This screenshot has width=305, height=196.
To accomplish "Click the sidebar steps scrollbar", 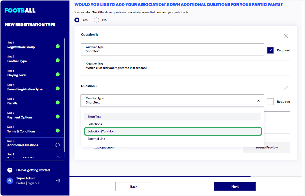I will [x=64, y=95].
